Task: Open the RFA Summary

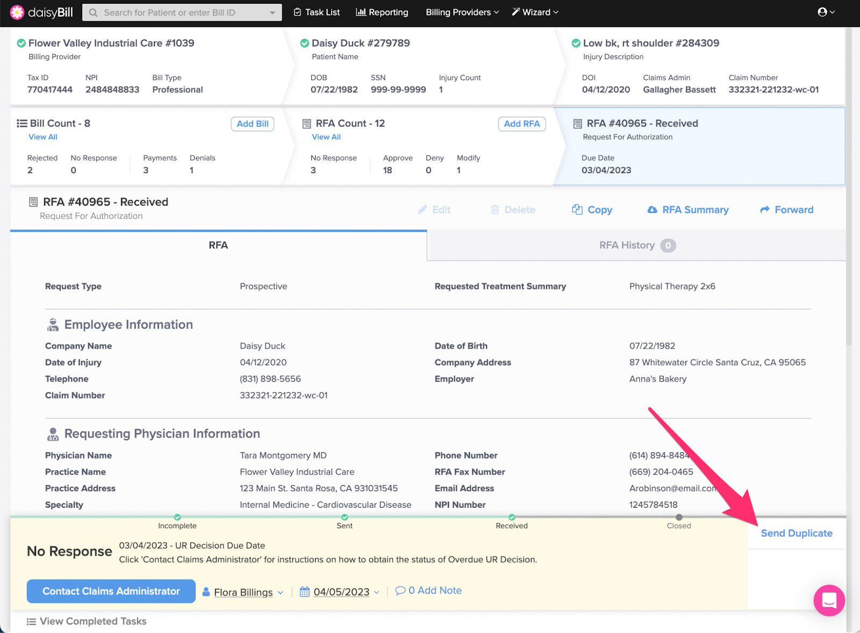Action: tap(688, 210)
